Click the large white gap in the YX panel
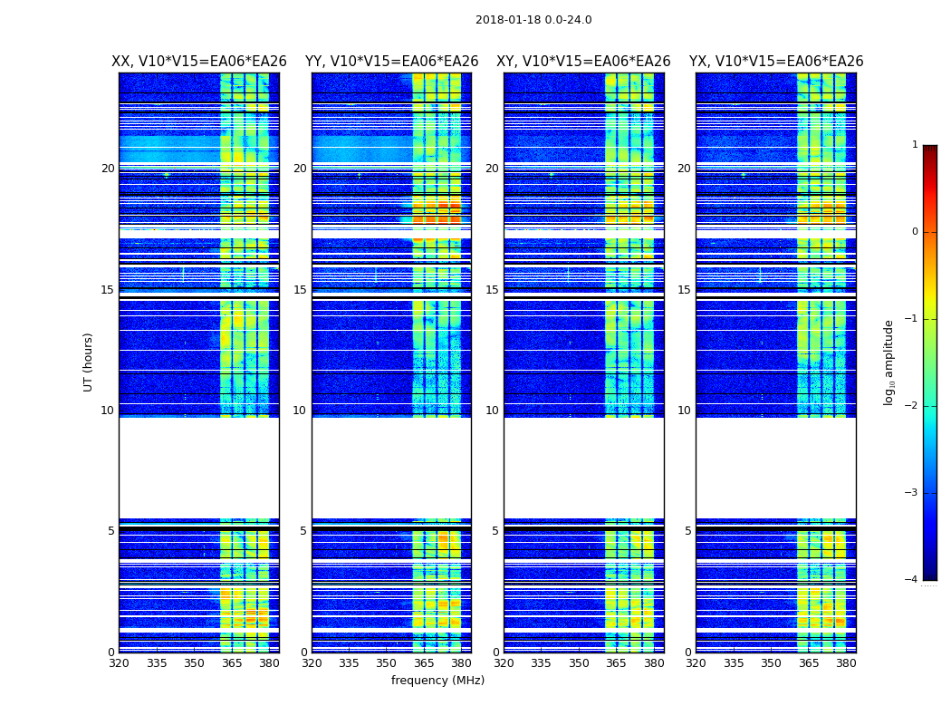 pyautogui.click(x=775, y=468)
